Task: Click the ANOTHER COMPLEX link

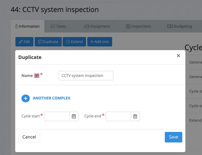Action: [52, 98]
